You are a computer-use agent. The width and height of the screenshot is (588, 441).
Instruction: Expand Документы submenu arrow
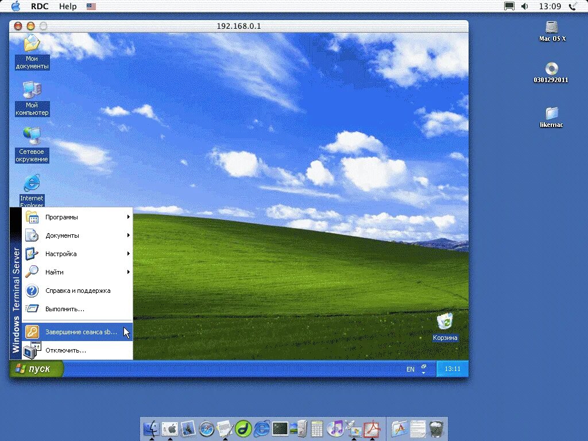click(128, 235)
